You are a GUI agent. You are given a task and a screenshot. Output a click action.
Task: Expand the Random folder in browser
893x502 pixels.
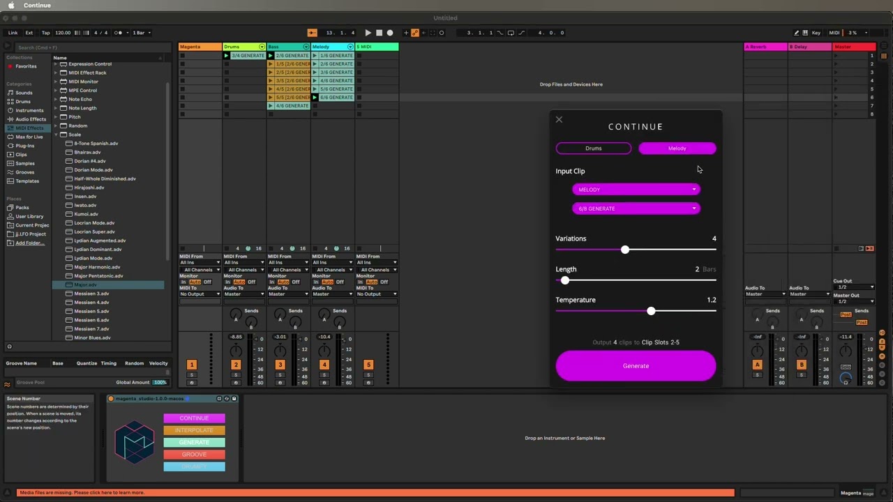tap(56, 125)
